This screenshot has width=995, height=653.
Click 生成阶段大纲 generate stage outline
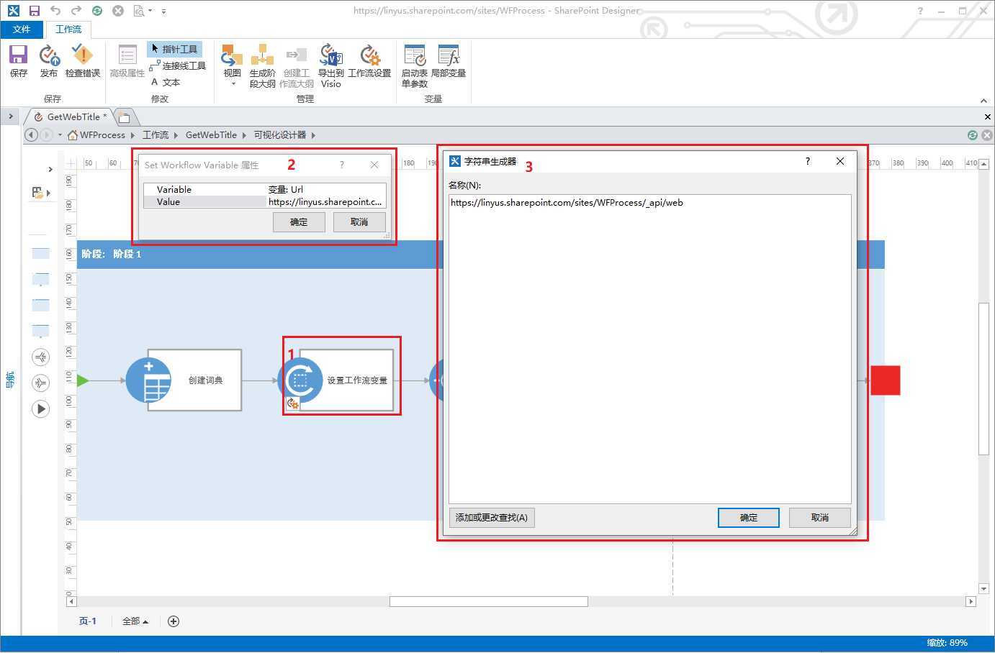(262, 66)
